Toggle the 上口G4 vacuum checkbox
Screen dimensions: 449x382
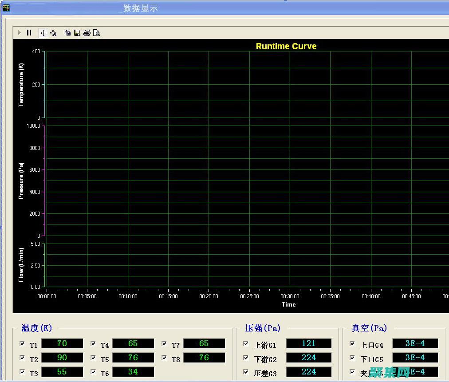pyautogui.click(x=353, y=343)
